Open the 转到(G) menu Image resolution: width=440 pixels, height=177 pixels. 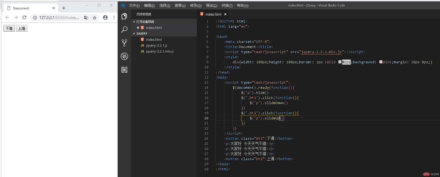point(196,5)
